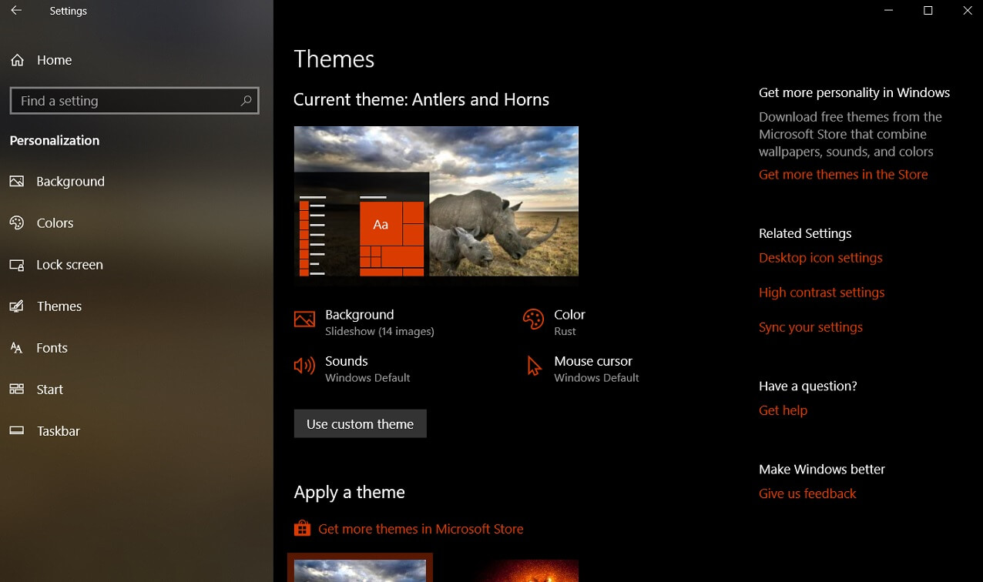Open Lock screen settings

pyautogui.click(x=69, y=264)
